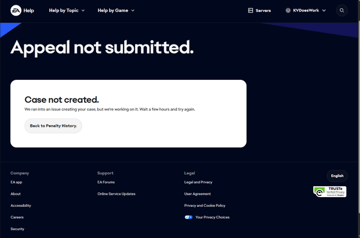Image resolution: width=360 pixels, height=238 pixels.
Task: Expand the Help by Topic menu
Action: point(67,10)
